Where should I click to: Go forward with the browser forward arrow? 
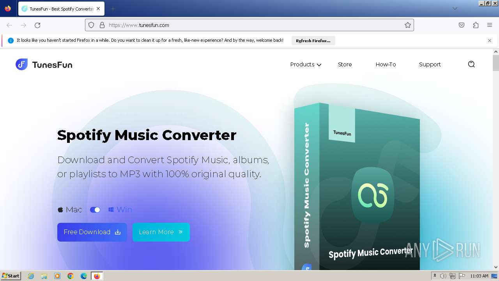23,25
